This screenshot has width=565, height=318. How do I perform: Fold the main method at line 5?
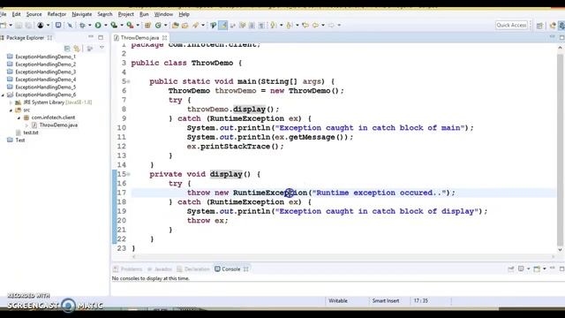click(128, 82)
